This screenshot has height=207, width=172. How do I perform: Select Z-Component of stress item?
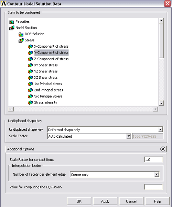51,59
